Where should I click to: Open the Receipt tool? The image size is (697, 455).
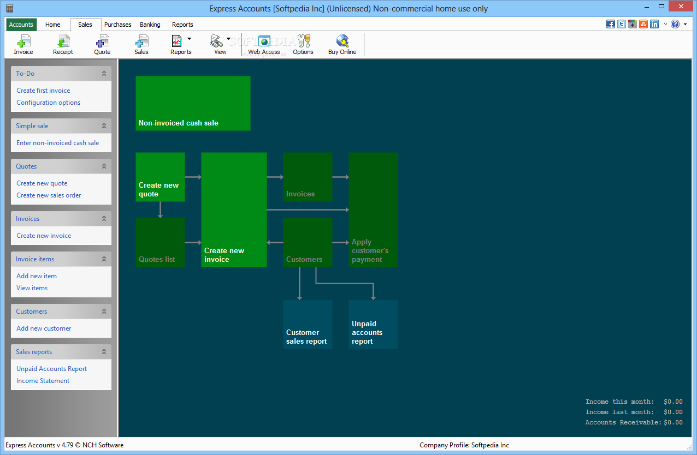(x=63, y=45)
